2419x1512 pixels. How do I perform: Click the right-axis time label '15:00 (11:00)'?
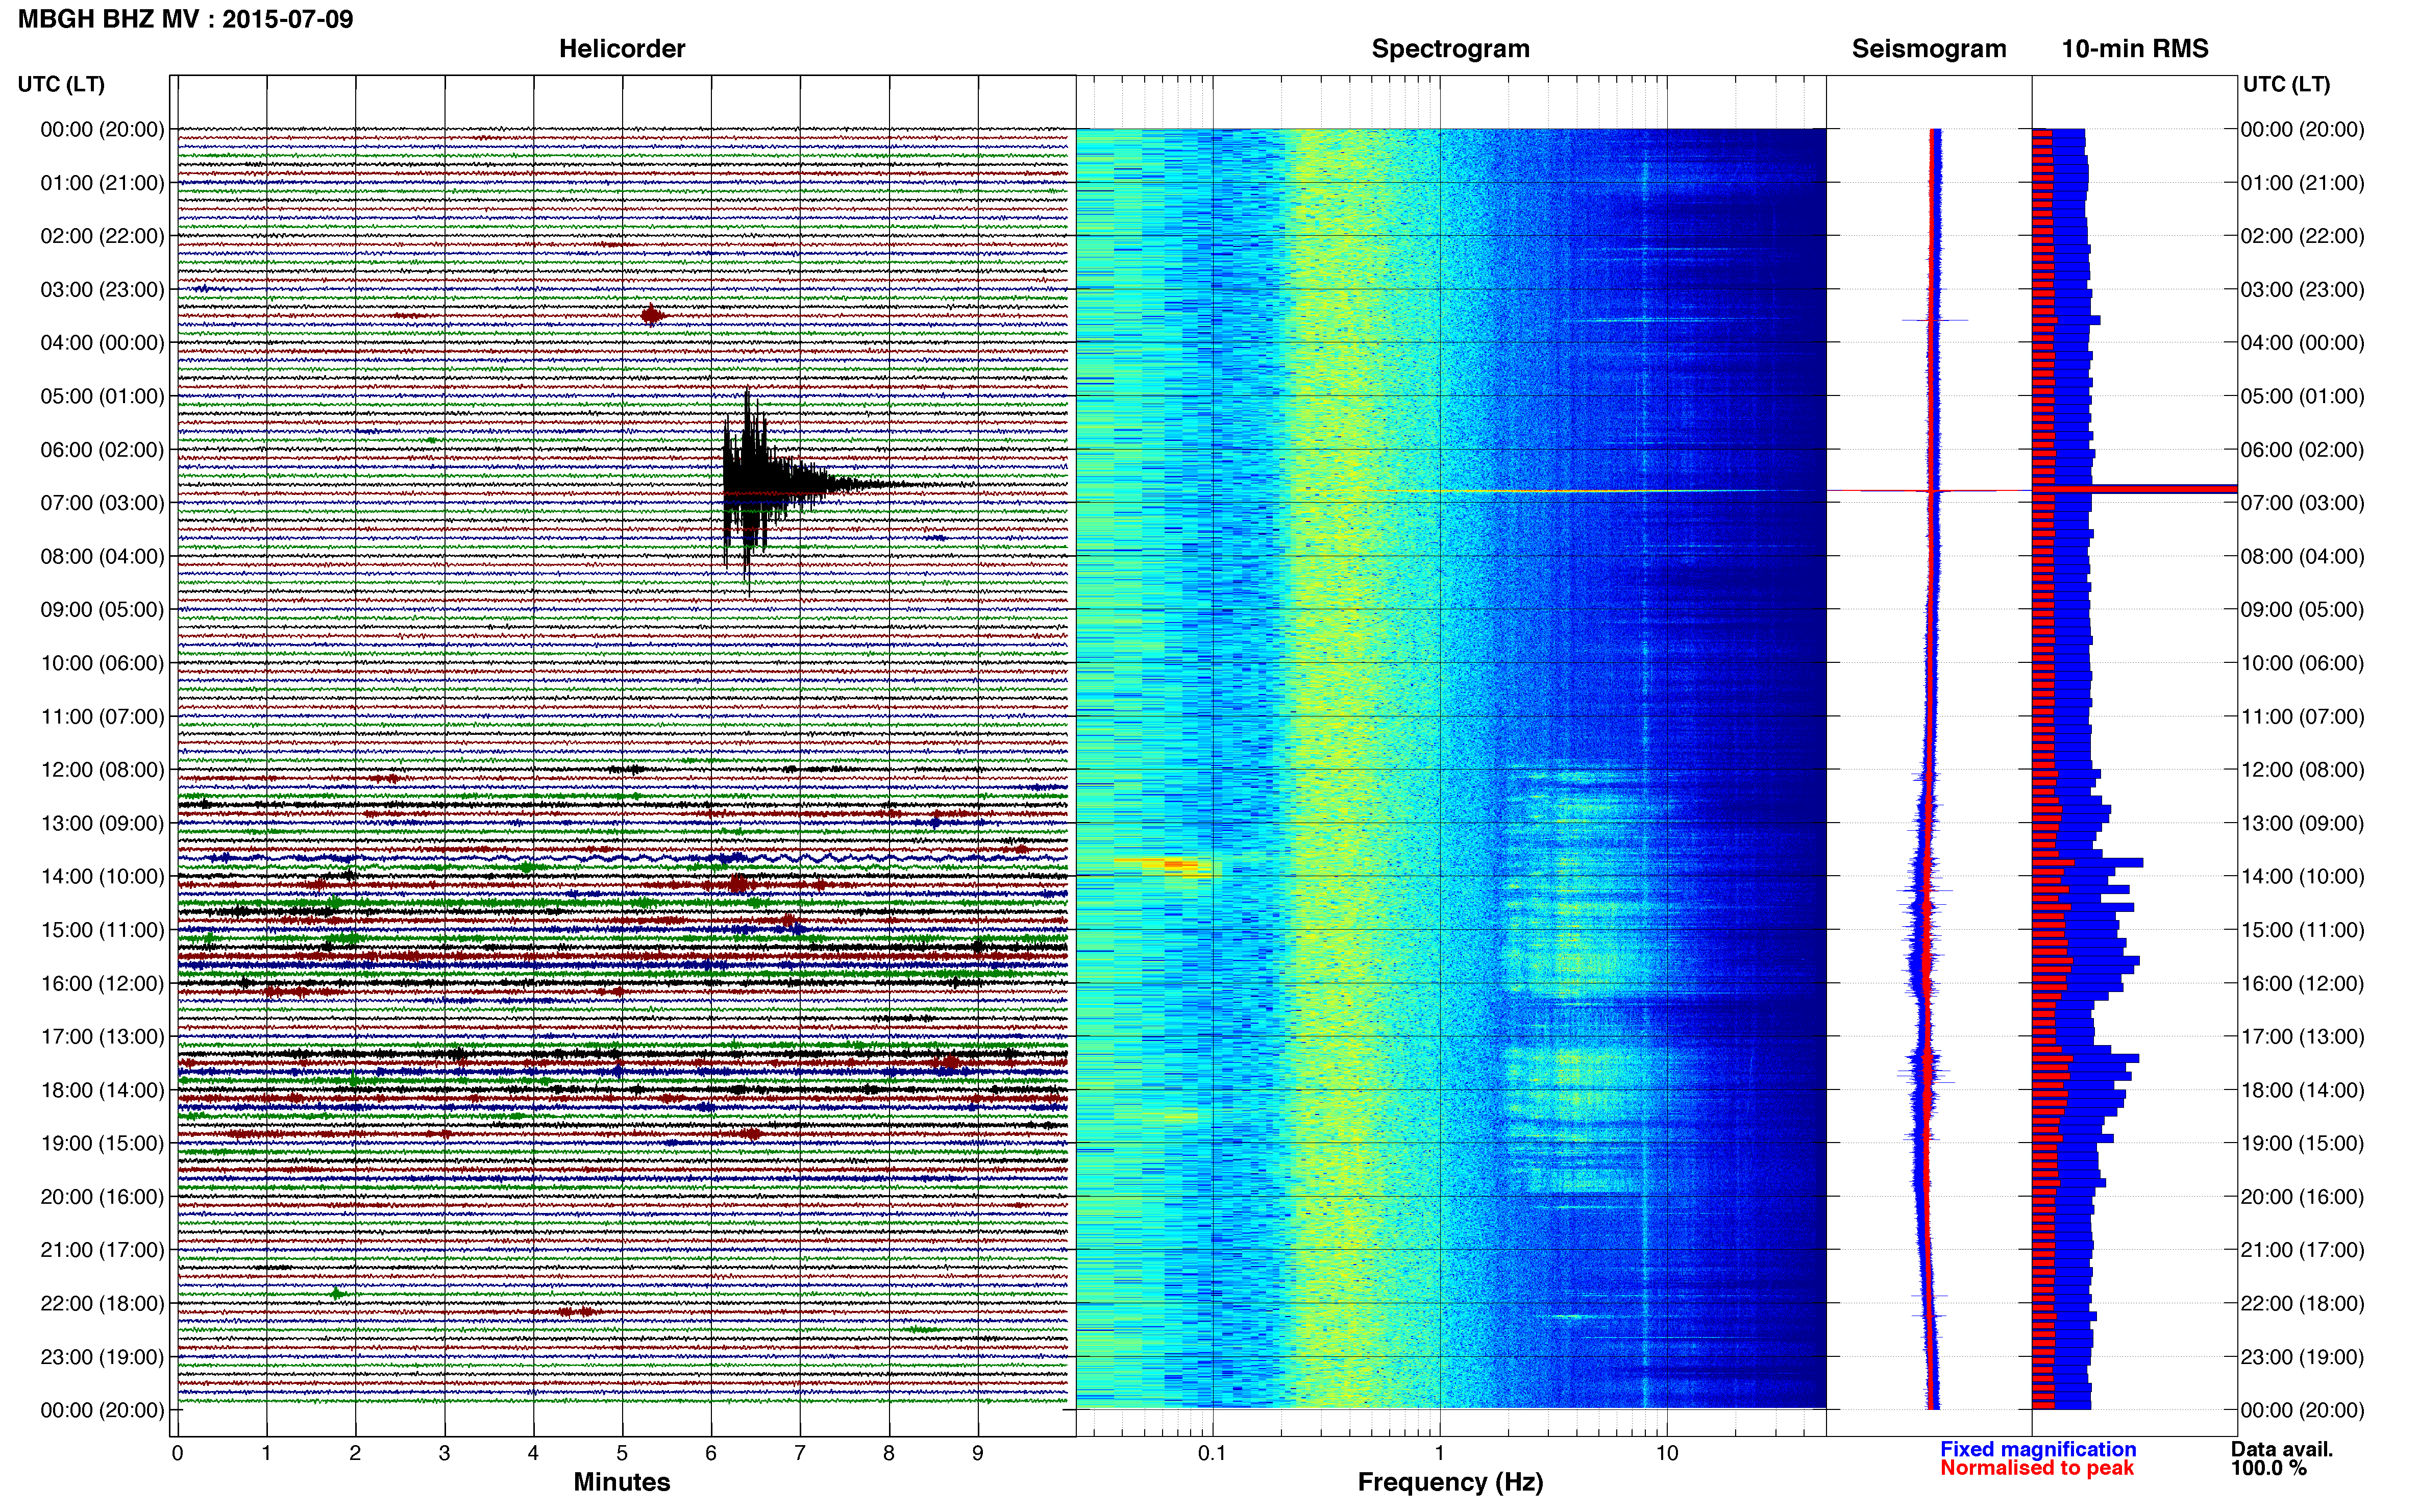(2302, 930)
